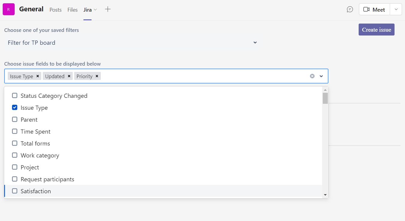Image resolution: width=405 pixels, height=221 pixels.
Task: Add a new tab with the plus icon
Action: pos(108,9)
